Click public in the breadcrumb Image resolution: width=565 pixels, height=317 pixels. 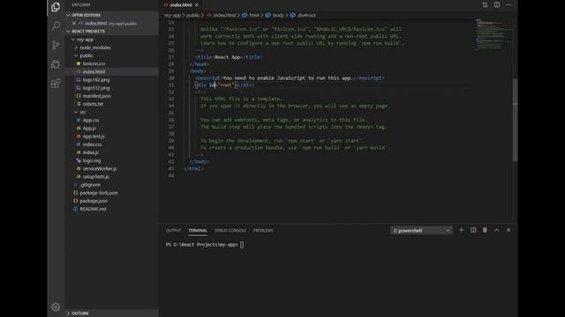pyautogui.click(x=192, y=15)
